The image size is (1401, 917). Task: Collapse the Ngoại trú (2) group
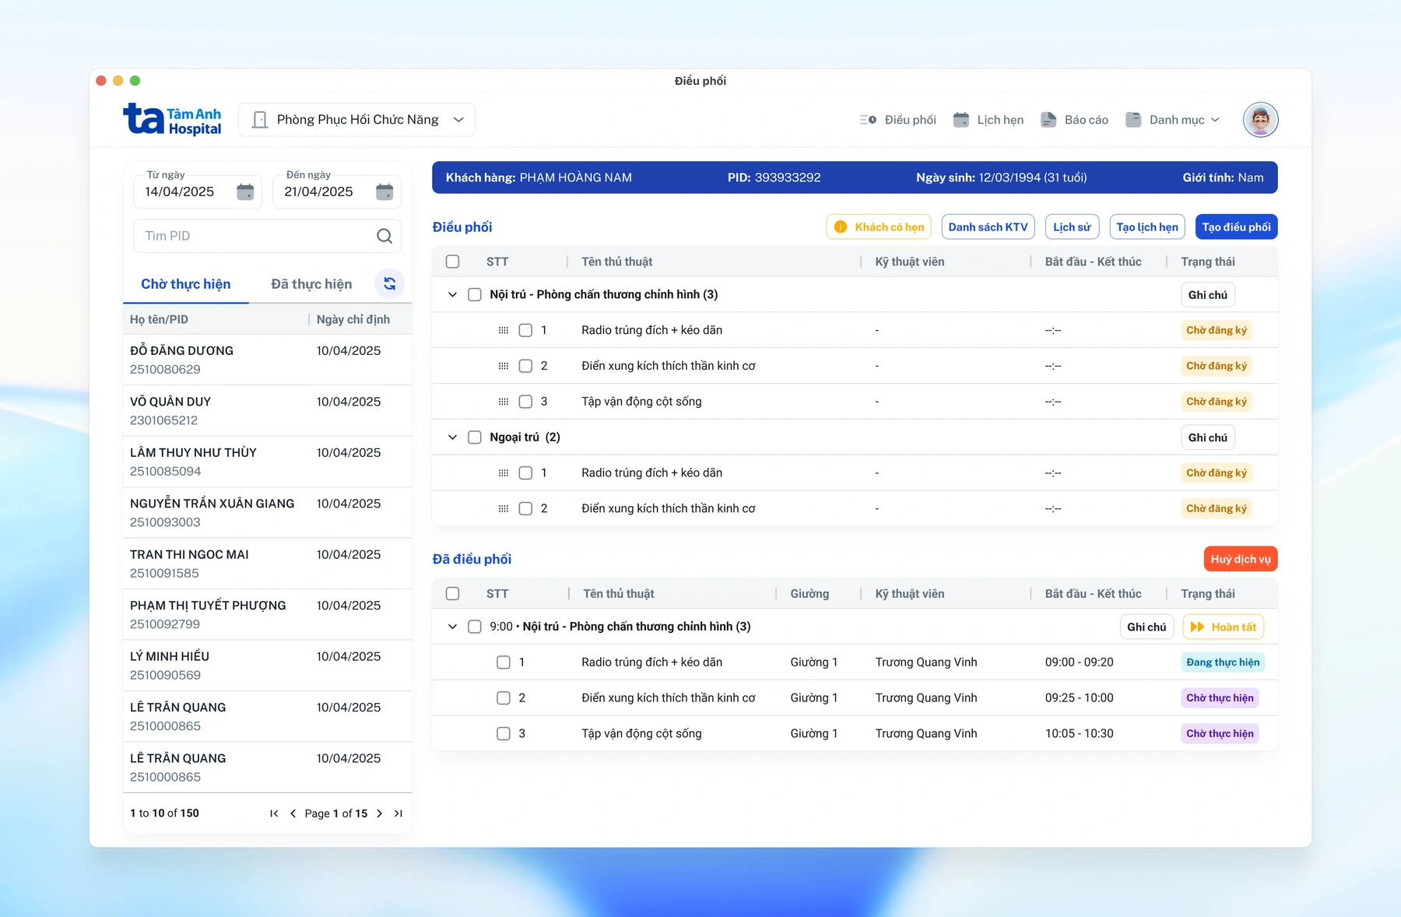[x=452, y=437]
